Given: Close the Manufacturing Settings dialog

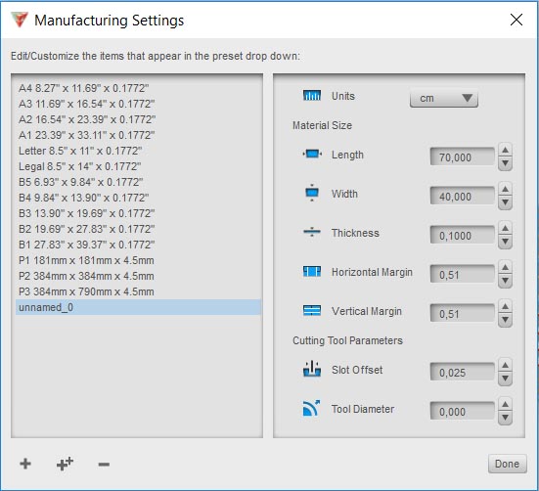Looking at the screenshot, I should coord(517,20).
